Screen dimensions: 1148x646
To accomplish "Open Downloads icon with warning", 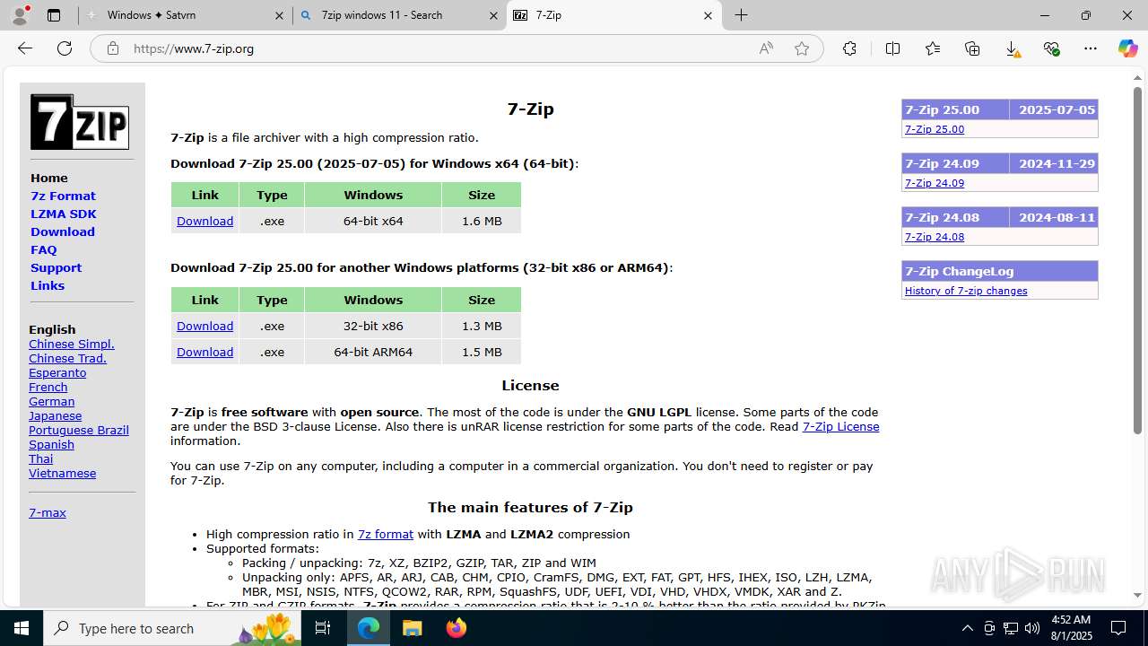I will pyautogui.click(x=1012, y=48).
